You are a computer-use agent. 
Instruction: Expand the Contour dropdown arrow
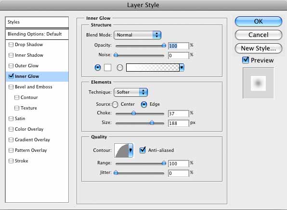pos(130,150)
